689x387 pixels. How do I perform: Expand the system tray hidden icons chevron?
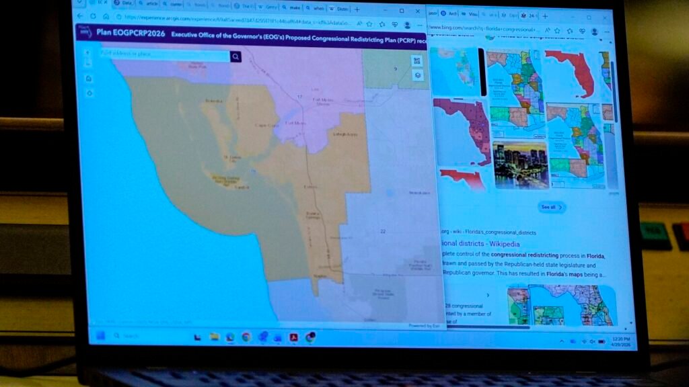[x=563, y=341]
